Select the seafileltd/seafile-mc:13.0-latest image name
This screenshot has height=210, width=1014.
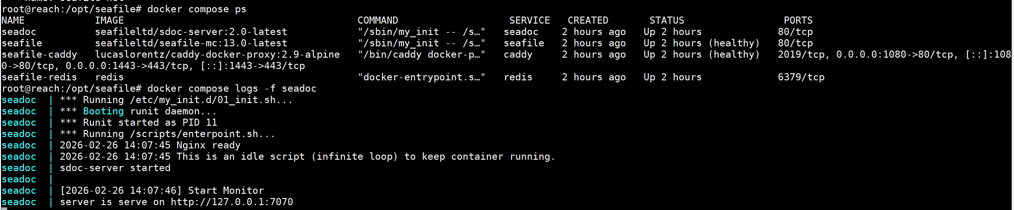[191, 43]
